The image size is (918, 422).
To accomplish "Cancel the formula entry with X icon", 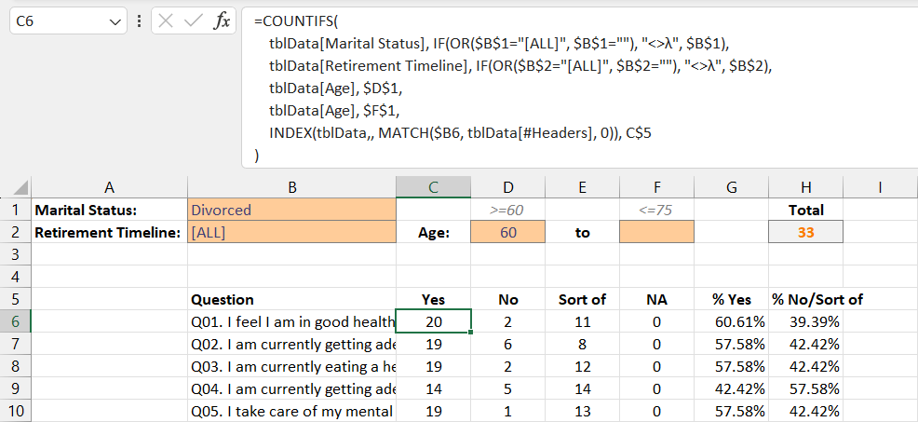I will pos(166,21).
